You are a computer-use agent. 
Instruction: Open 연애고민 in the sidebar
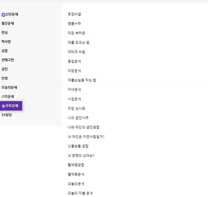(7, 60)
